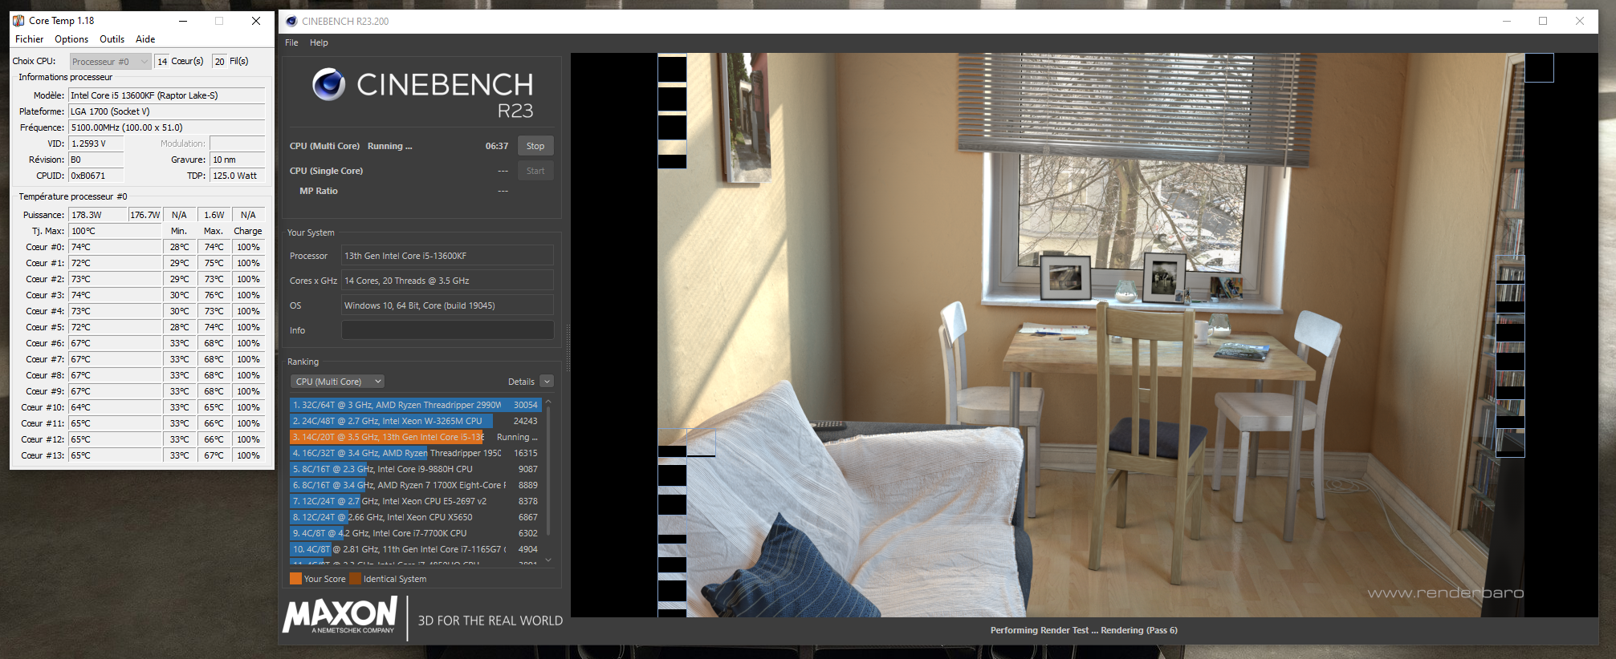Viewport: 1616px width, 659px height.
Task: Click the Cœur #6 temperature value
Action: [115, 343]
